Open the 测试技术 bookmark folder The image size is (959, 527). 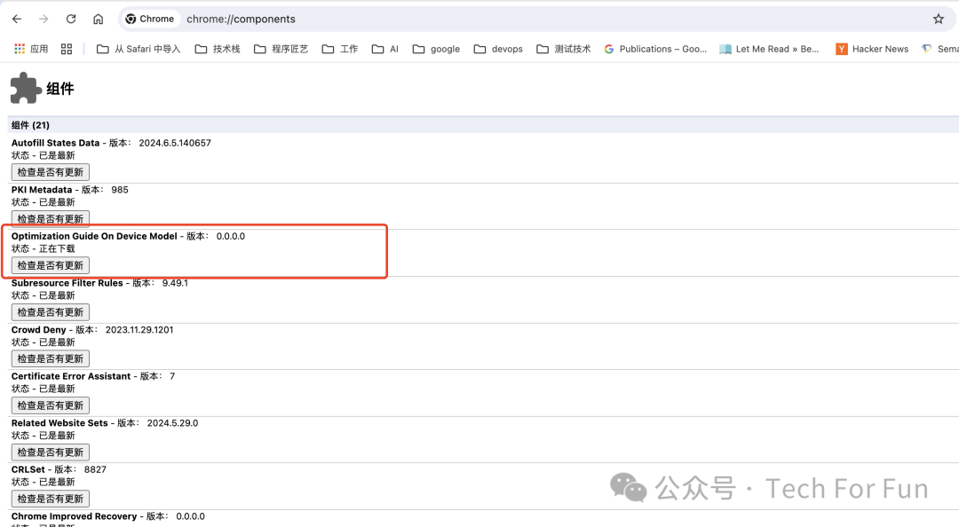pyautogui.click(x=563, y=49)
